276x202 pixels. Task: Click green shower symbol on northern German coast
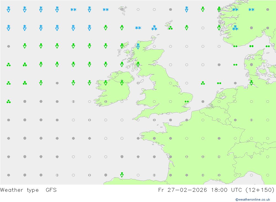pyautogui.click(x=251, y=83)
